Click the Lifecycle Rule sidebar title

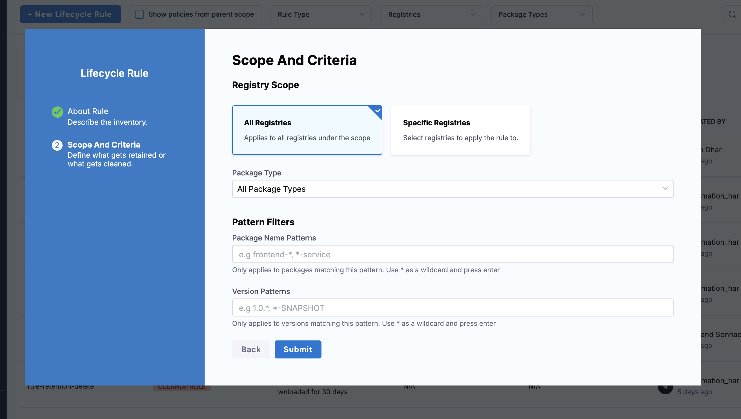point(114,73)
